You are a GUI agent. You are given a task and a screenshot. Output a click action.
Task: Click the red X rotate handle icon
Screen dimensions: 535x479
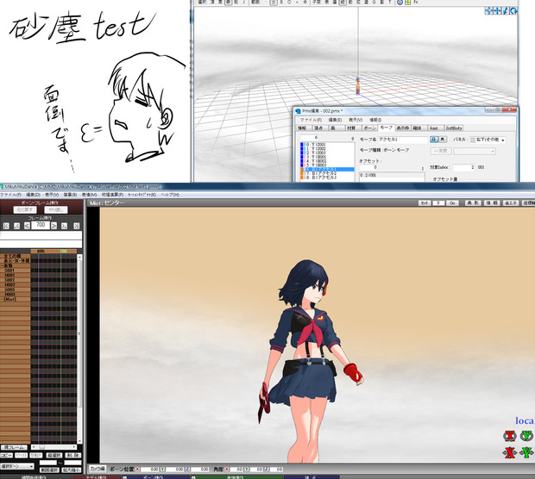[x=509, y=436]
